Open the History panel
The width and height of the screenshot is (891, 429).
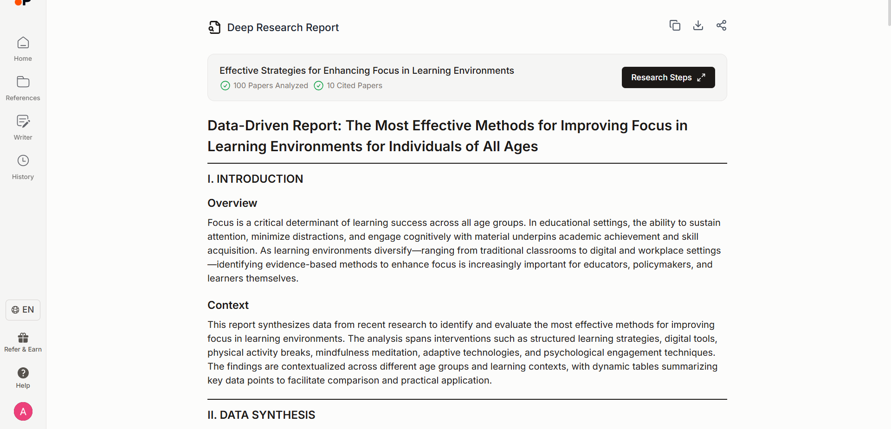click(x=23, y=167)
